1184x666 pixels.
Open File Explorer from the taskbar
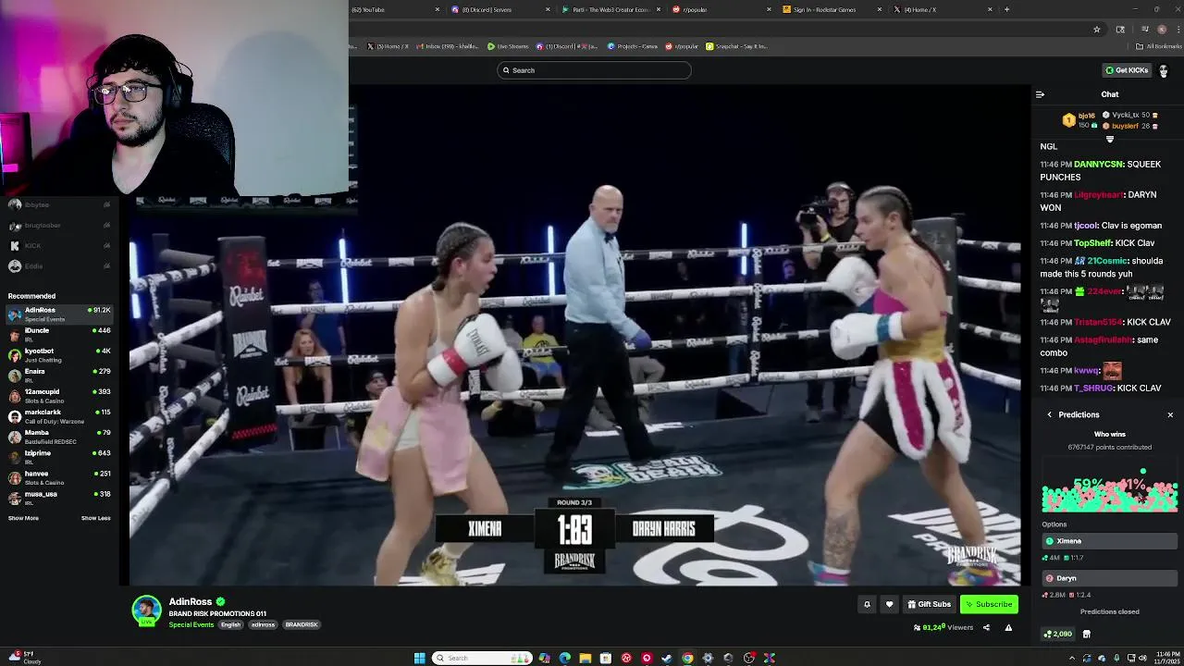point(585,658)
